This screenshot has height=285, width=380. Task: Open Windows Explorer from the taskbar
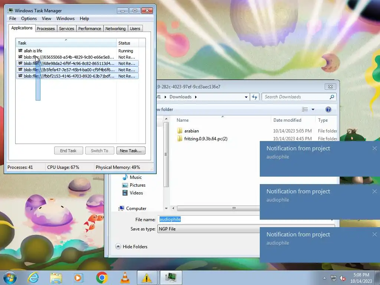pos(56,278)
